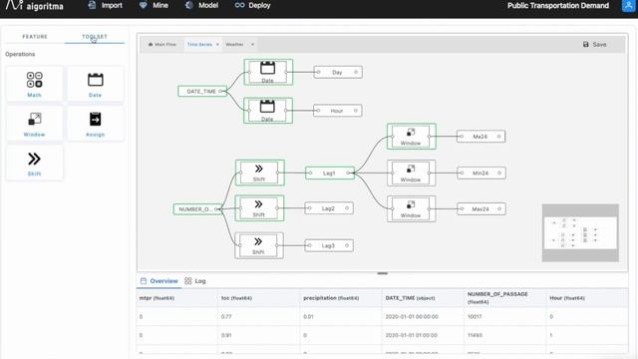The height and width of the screenshot is (359, 638).
Task: Click the Shift node feeding Lag2
Action: 259,208
